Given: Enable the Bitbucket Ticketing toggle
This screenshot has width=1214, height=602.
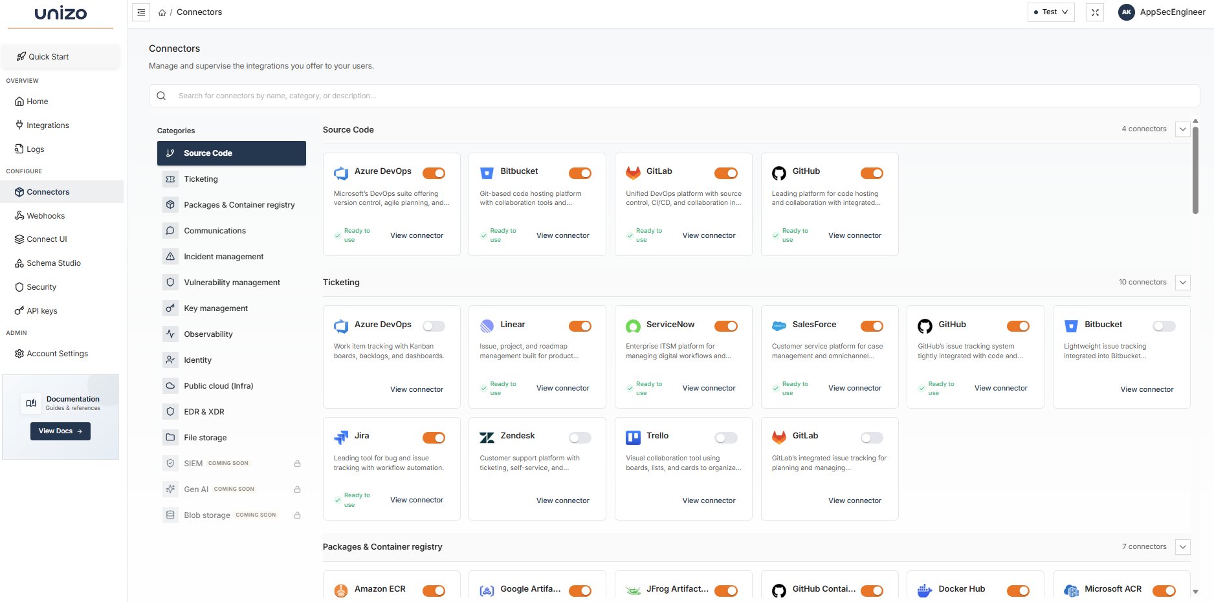Looking at the screenshot, I should click(x=1164, y=327).
